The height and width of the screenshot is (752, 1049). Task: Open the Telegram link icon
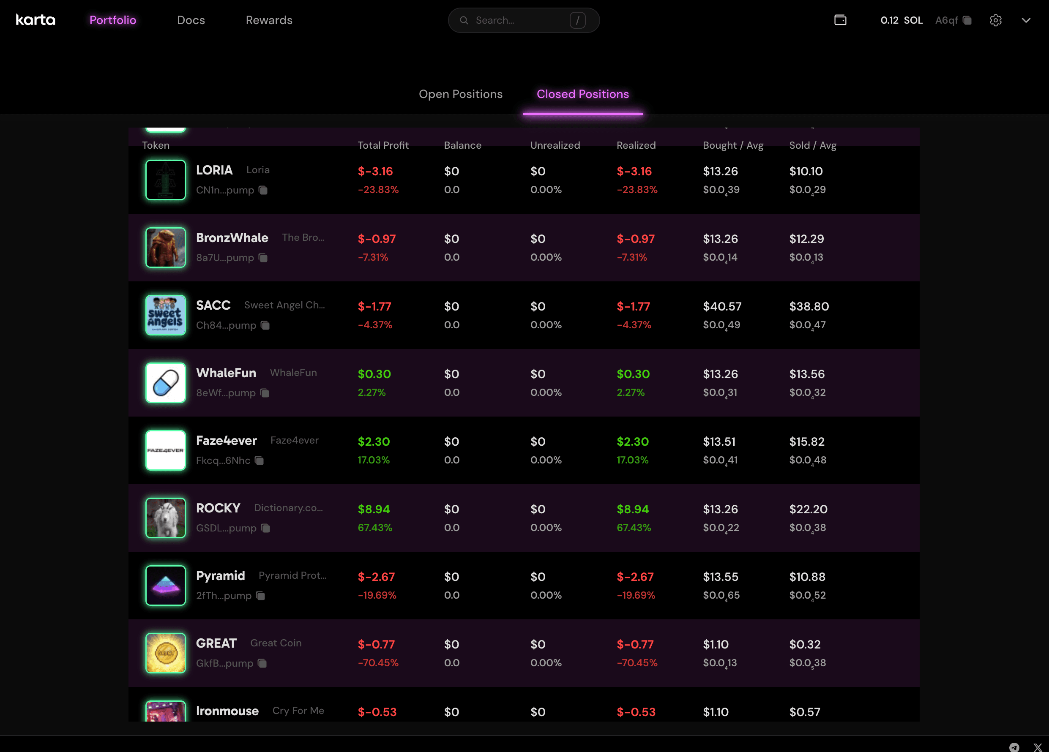1014,747
